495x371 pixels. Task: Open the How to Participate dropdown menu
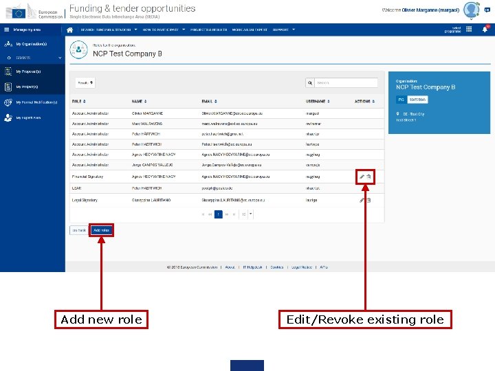164,30
